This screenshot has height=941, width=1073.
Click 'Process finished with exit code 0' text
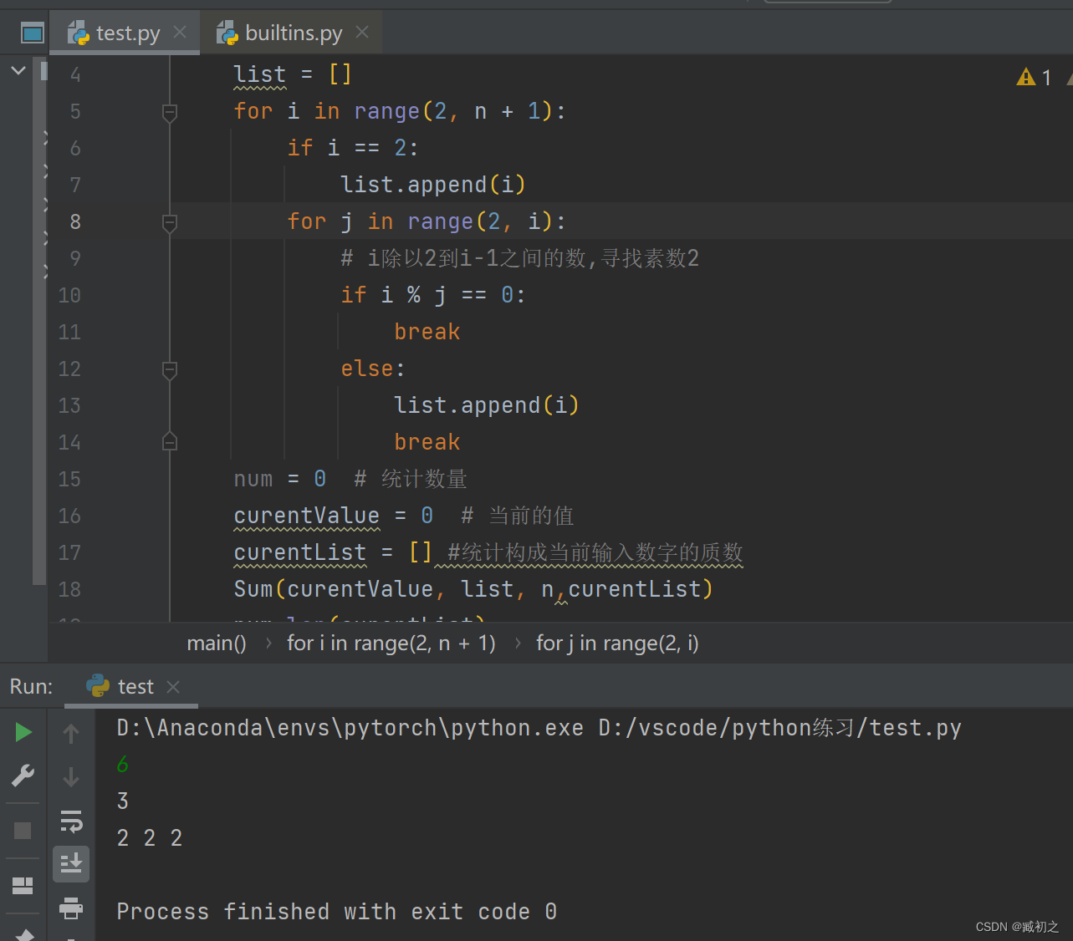point(337,912)
